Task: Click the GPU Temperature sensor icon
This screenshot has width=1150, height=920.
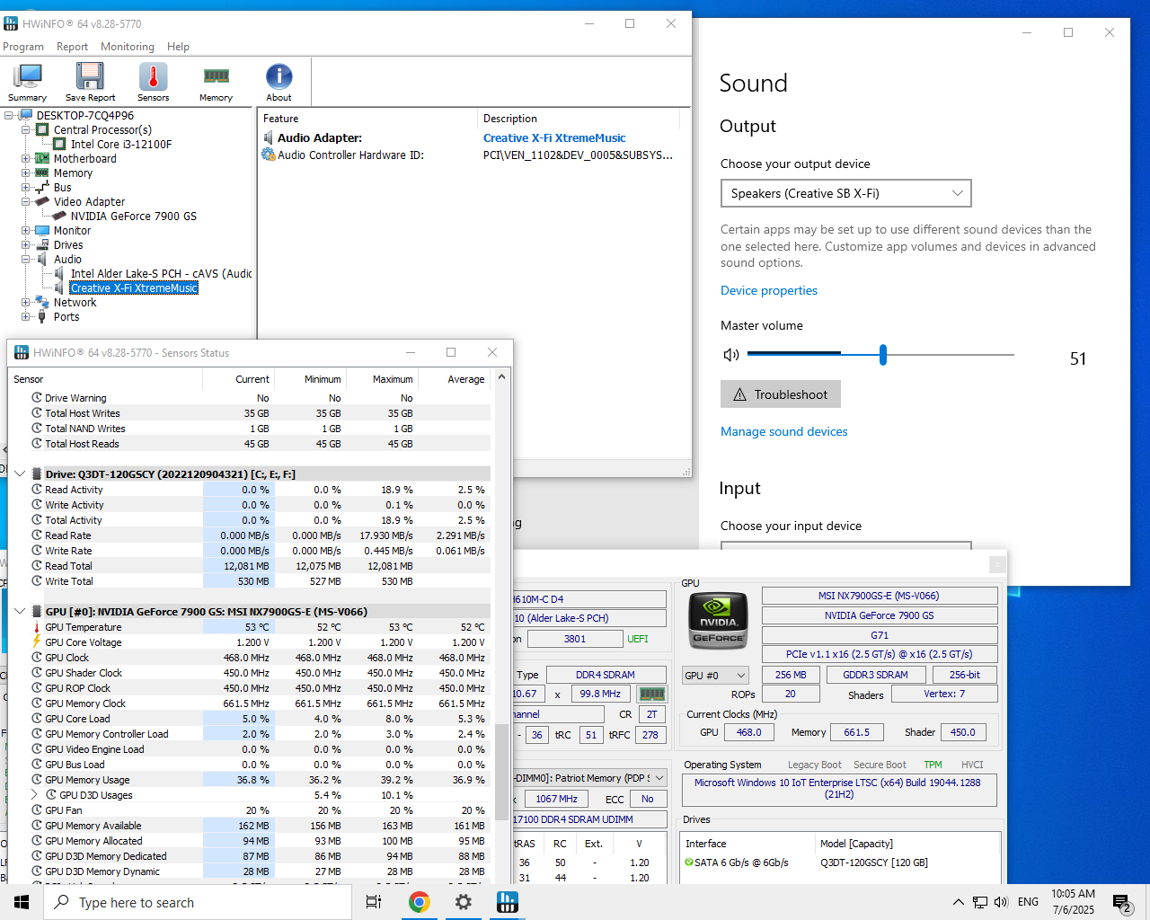Action: [x=37, y=627]
